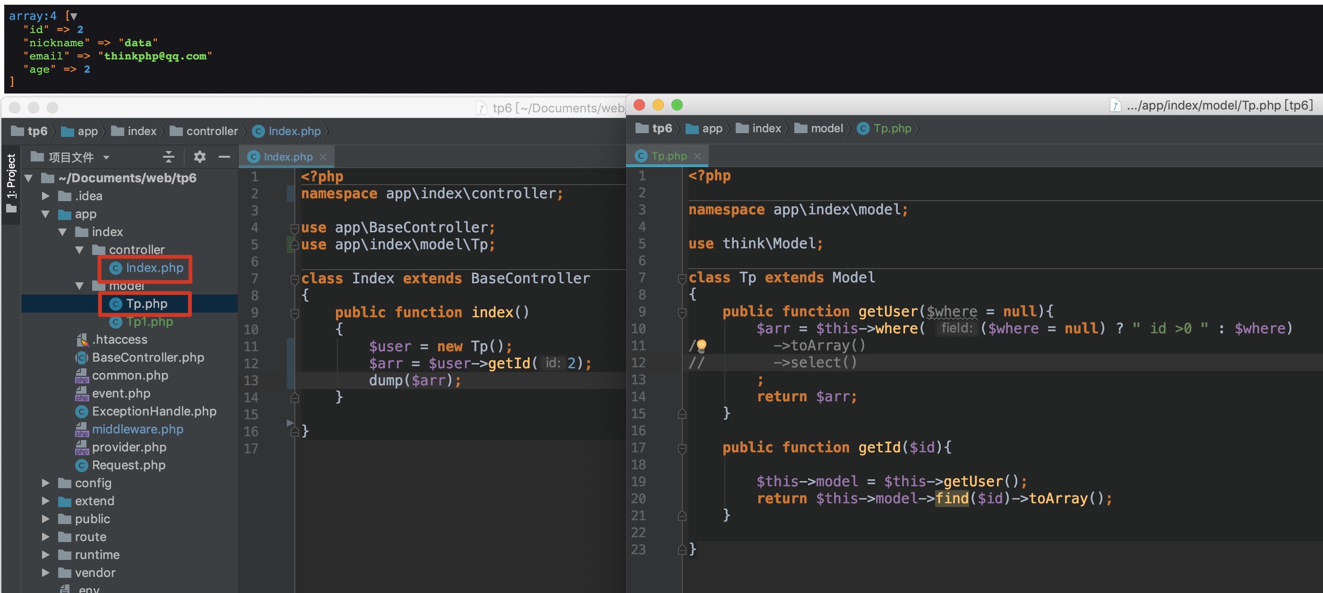Fold the Index class at line 7
Screen dimensions: 1323x593
pos(295,279)
